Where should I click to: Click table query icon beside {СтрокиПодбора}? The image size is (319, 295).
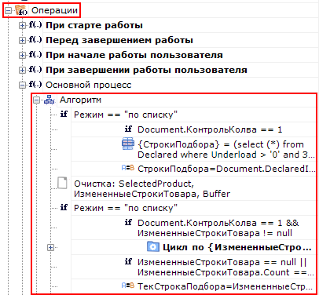click(x=128, y=144)
